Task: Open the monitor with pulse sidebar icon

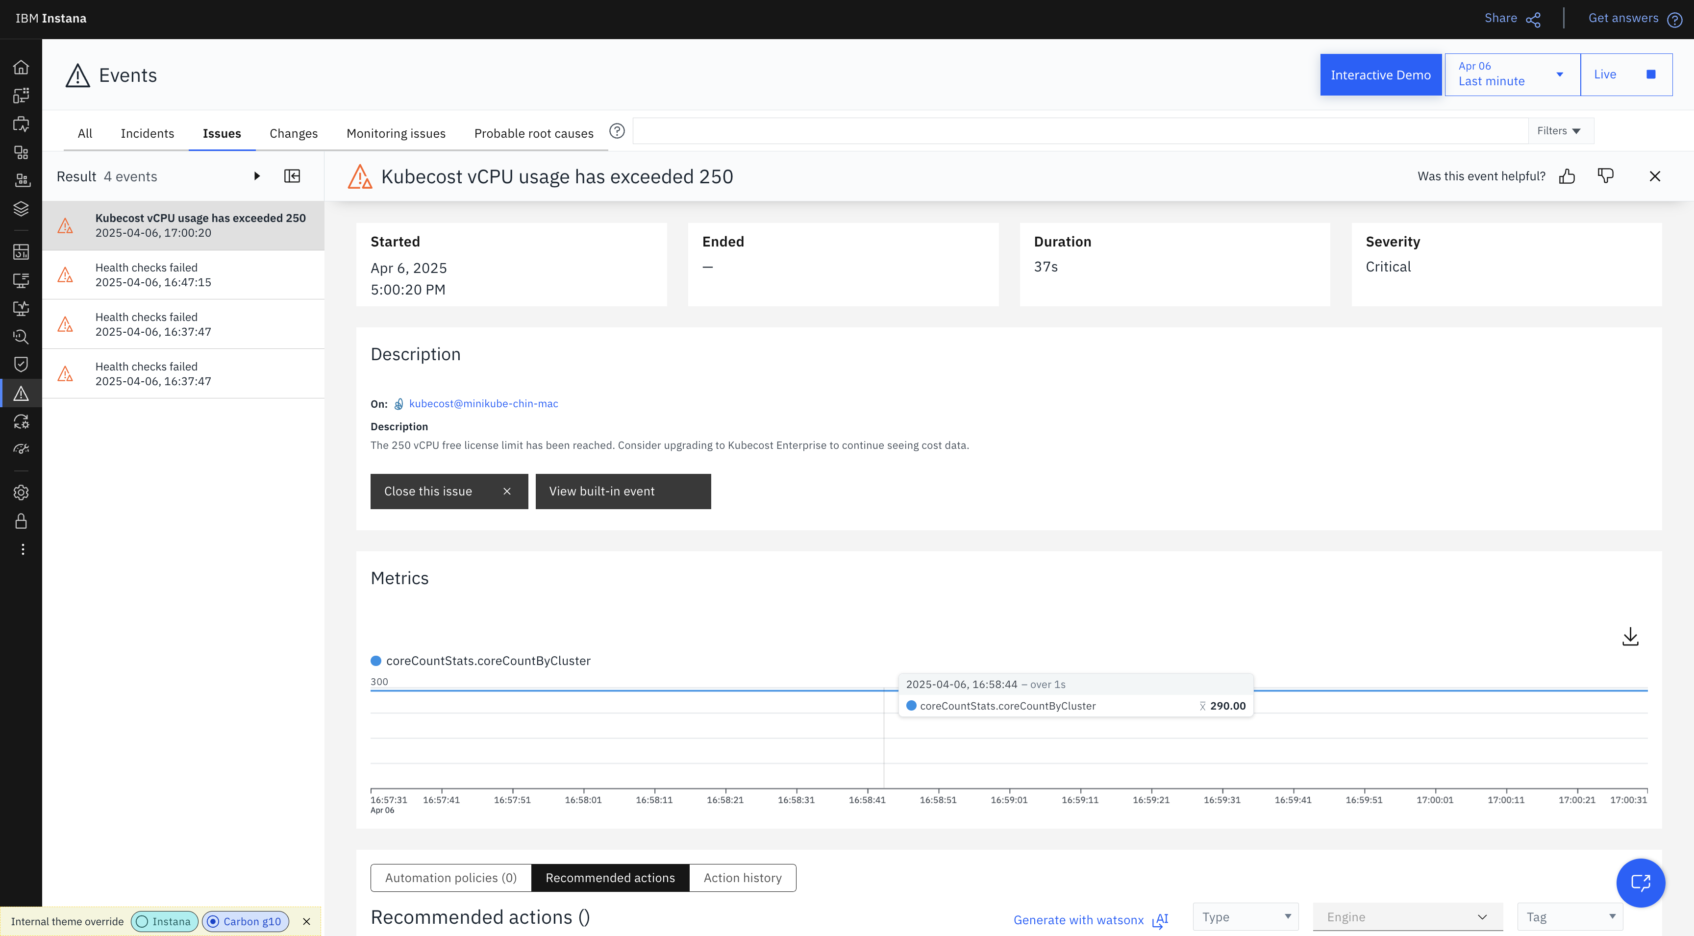Action: [21, 308]
